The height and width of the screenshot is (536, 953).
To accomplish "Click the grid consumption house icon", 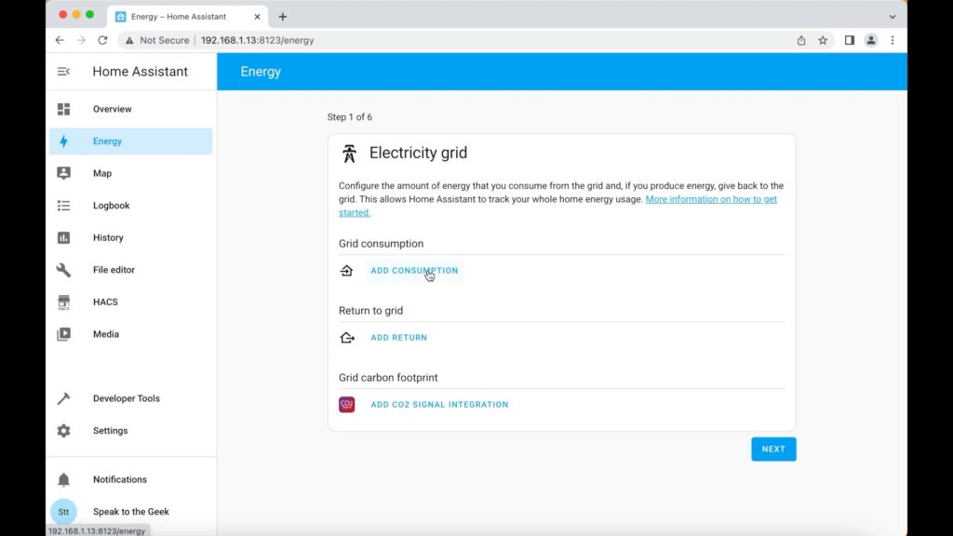I will 346,271.
